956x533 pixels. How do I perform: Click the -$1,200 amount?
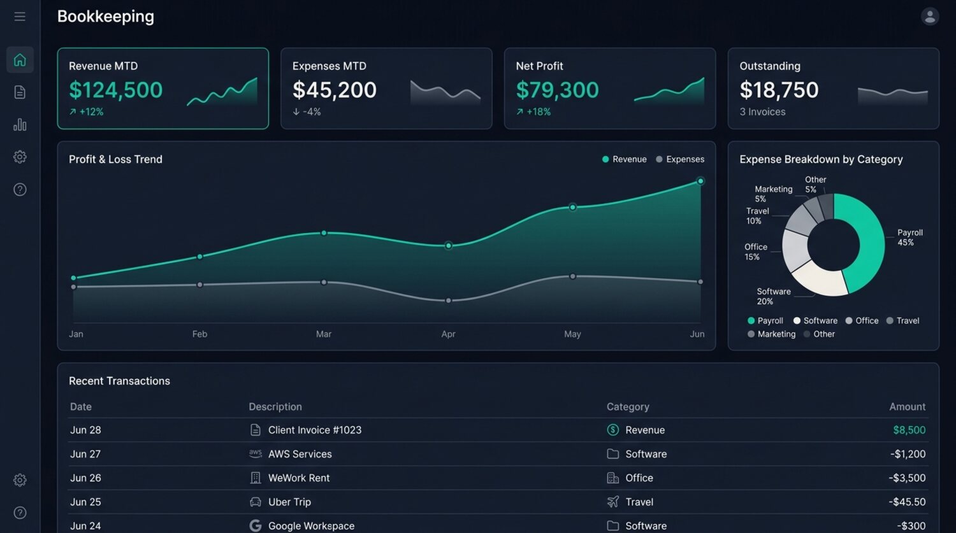click(908, 454)
